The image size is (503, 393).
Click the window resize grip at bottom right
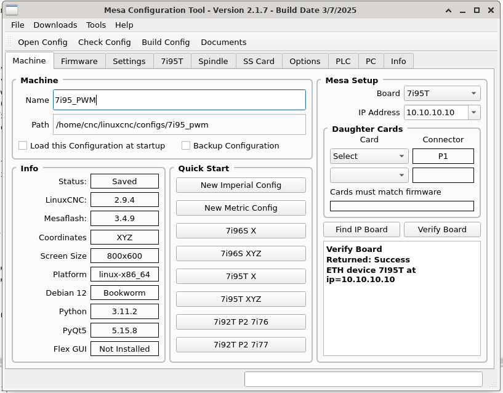494,384
